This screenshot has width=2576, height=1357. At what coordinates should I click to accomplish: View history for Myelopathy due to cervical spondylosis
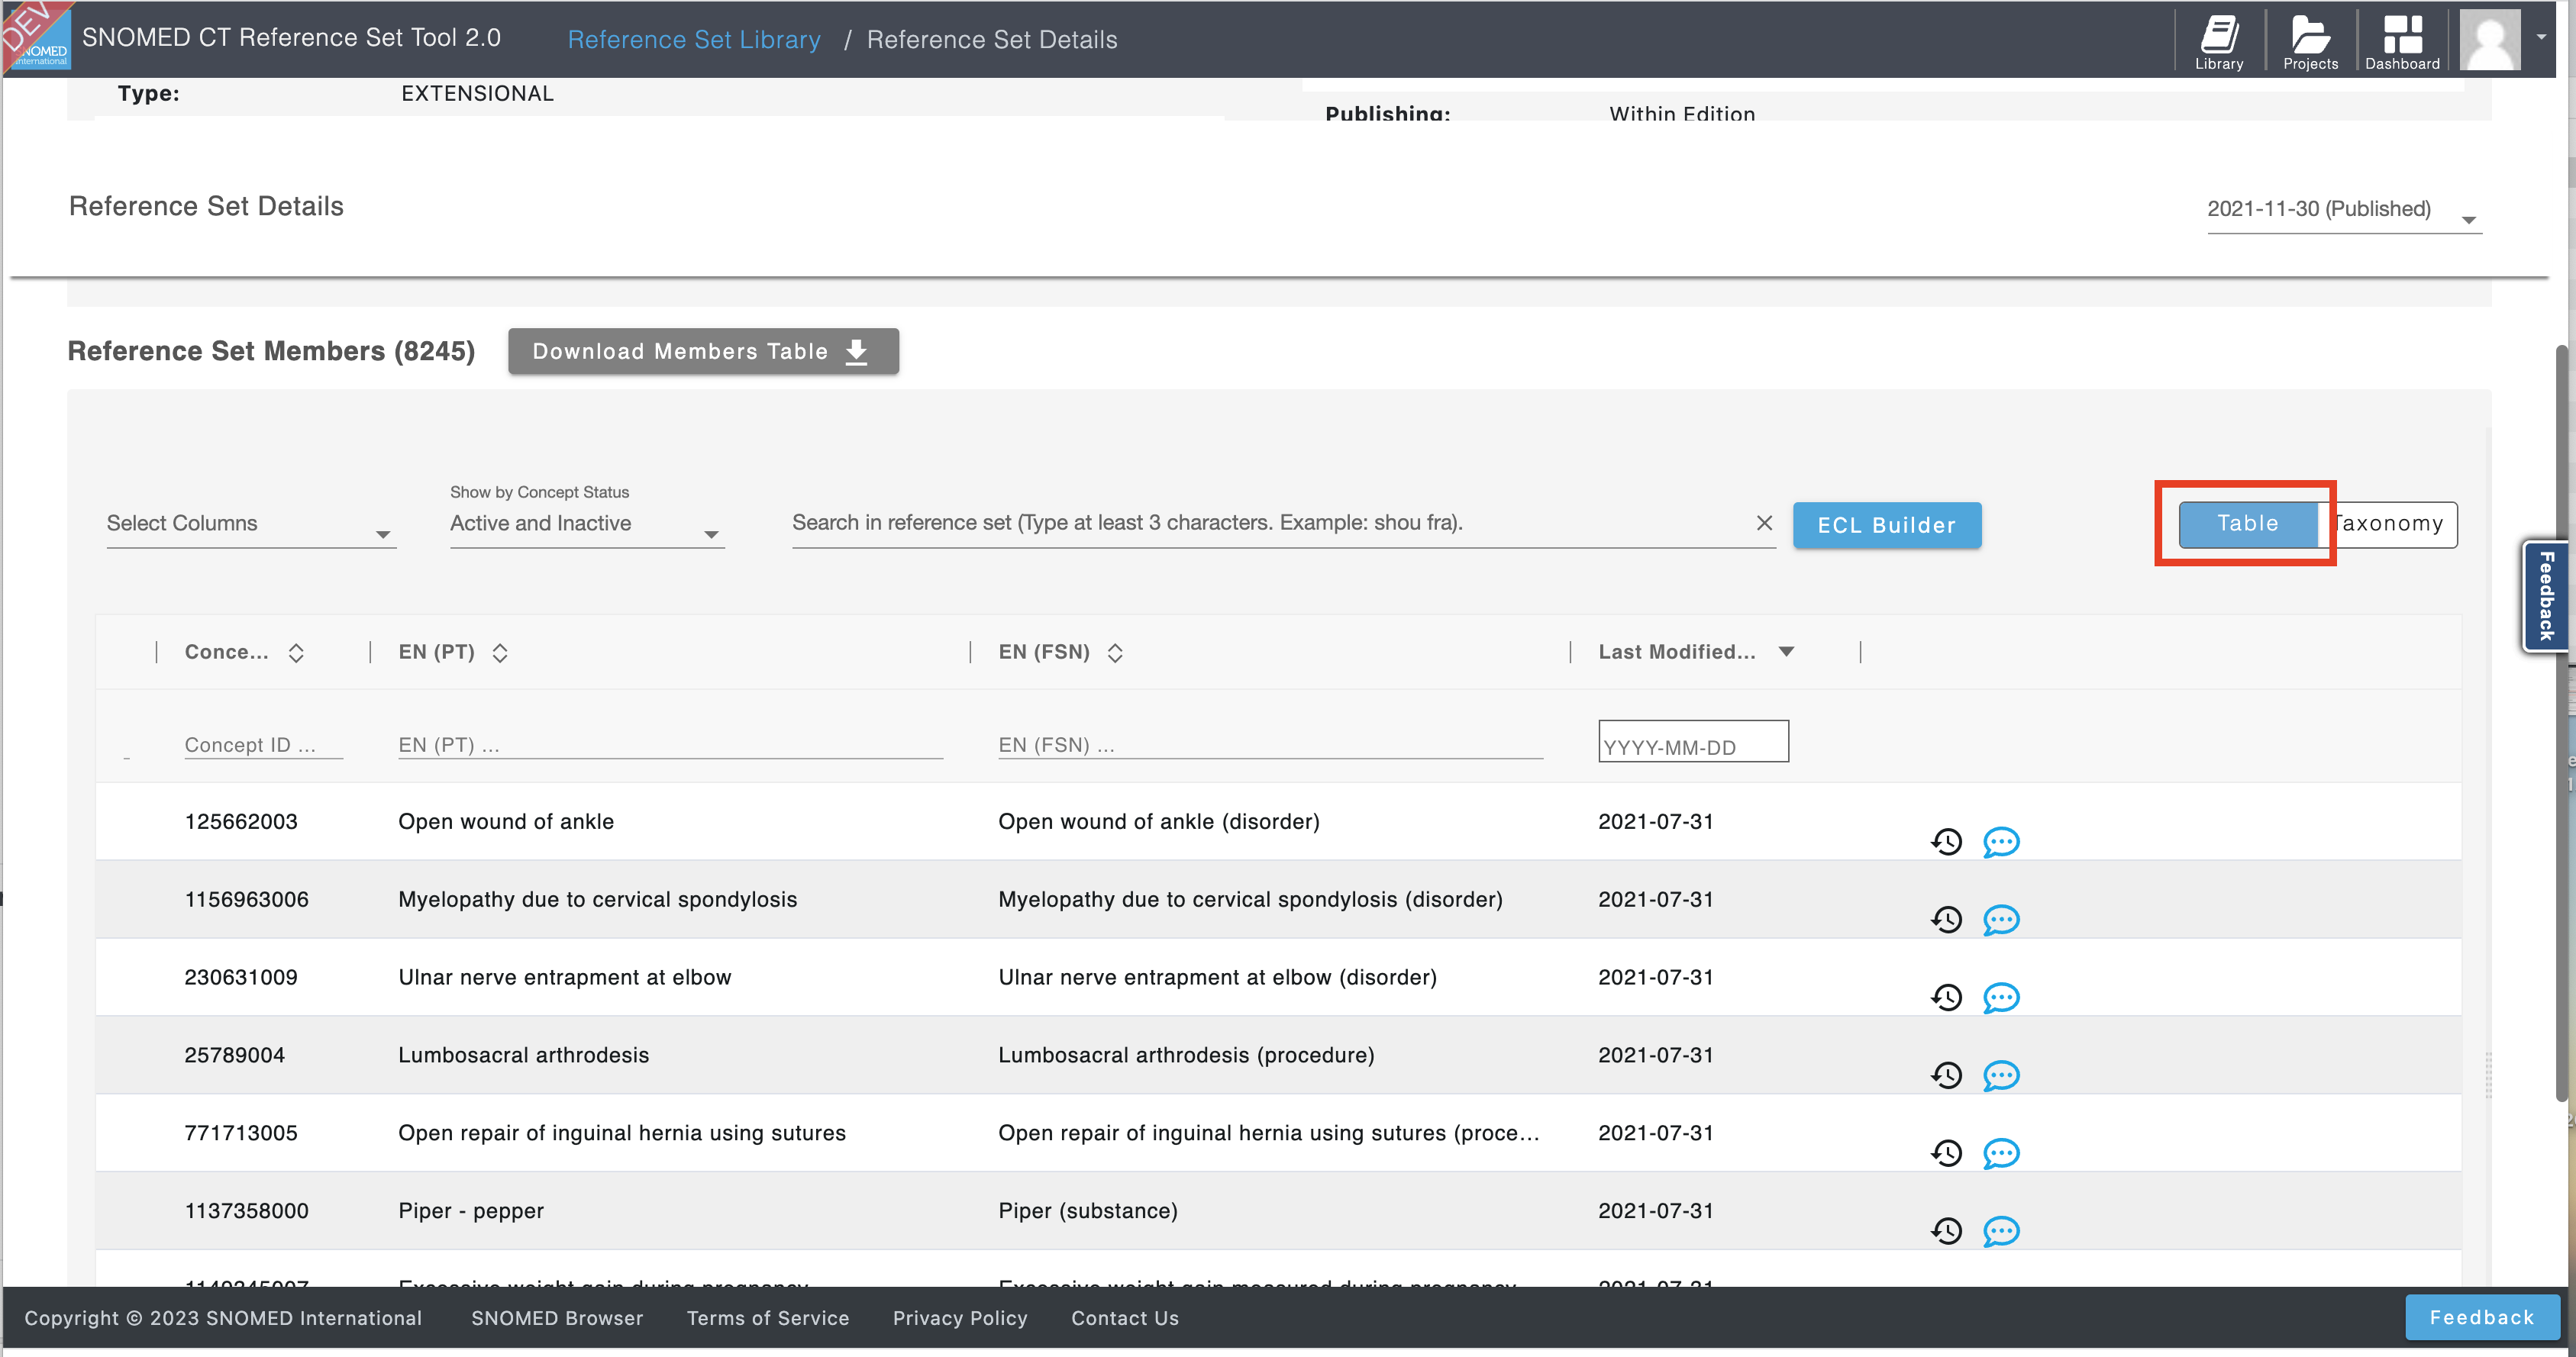(1946, 920)
